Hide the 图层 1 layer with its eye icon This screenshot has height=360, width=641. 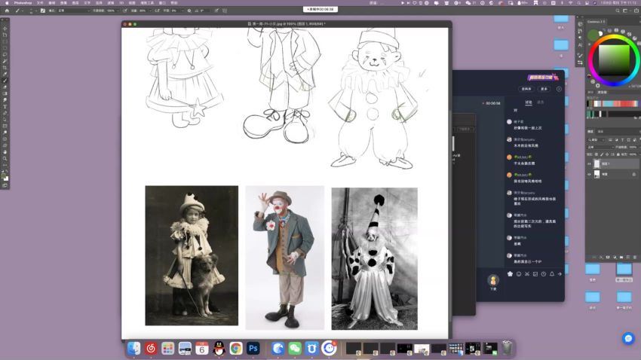click(x=590, y=163)
